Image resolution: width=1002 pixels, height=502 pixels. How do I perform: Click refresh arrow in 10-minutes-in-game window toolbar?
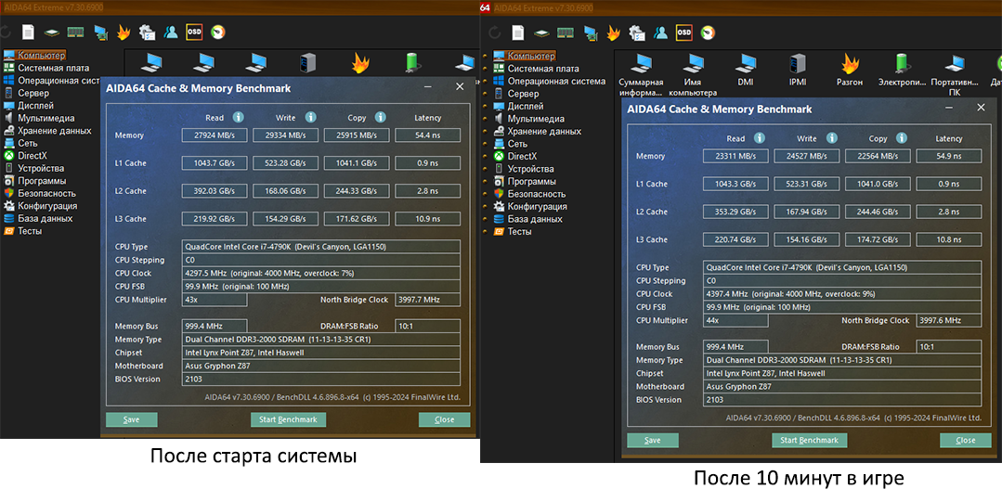[x=494, y=32]
